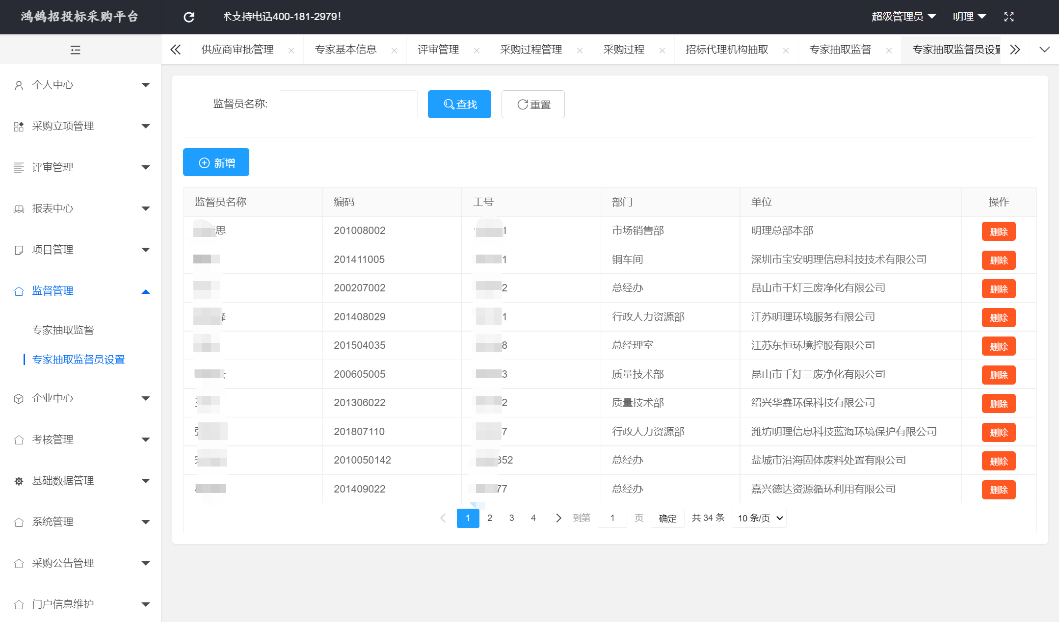Screen dimensions: 1059x622
Task: Delete the row with code 200207002
Action: pos(999,289)
